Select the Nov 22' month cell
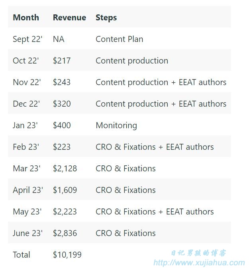Screen dimensions: 251x268 pos(27,82)
